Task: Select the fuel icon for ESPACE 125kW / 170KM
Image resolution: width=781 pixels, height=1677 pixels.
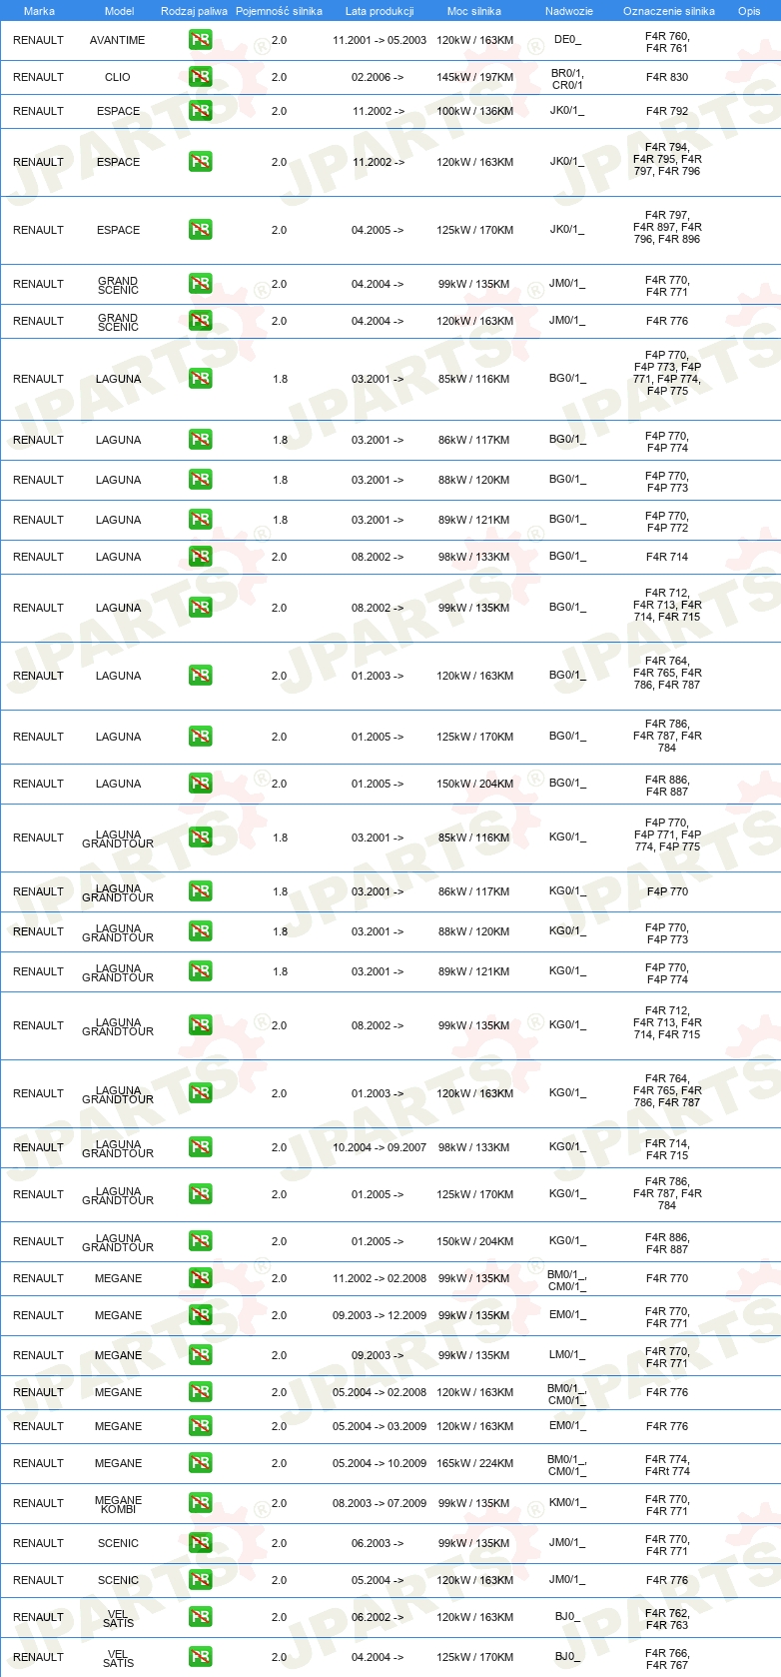Action: pos(200,230)
